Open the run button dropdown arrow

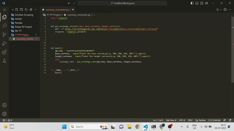221,10
